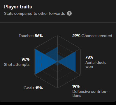
Task: Click the 14% percentage value
Action: (x=76, y=86)
